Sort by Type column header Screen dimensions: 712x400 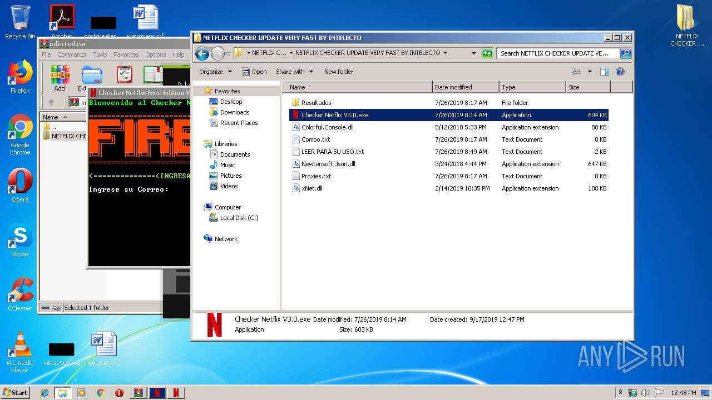532,87
